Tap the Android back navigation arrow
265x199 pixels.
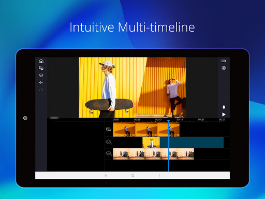[159, 175]
